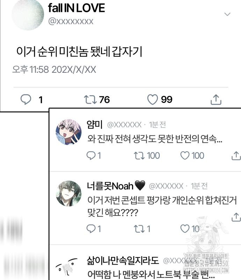Open the 너를못Noah display name
Viewport: 241px width, 280px height.
(116, 186)
